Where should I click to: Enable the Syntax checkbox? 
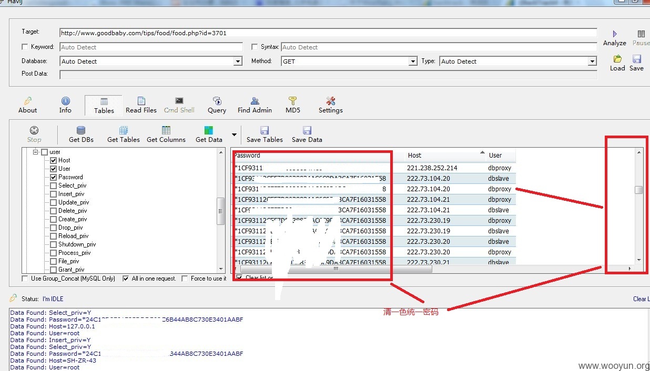[255, 47]
